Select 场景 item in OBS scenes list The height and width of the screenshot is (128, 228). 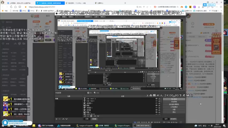coord(69,99)
